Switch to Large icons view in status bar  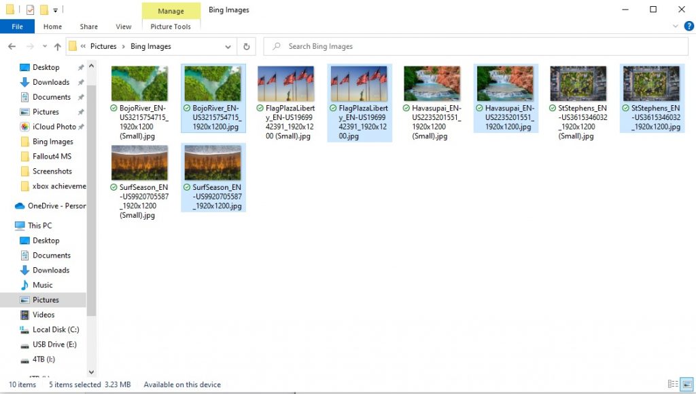(687, 384)
